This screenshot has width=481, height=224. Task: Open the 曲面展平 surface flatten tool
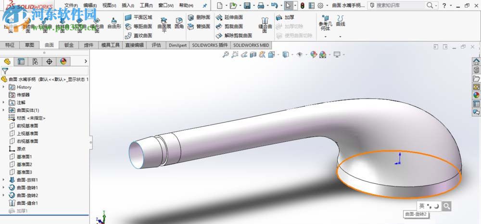click(164, 25)
